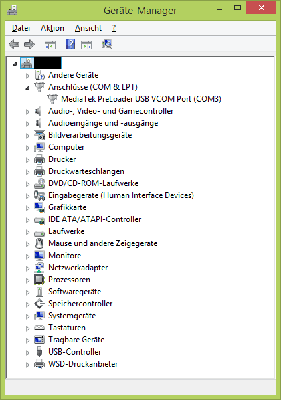Expand the Netzwerkadapter category
The width and height of the screenshot is (281, 400).
click(x=27, y=268)
